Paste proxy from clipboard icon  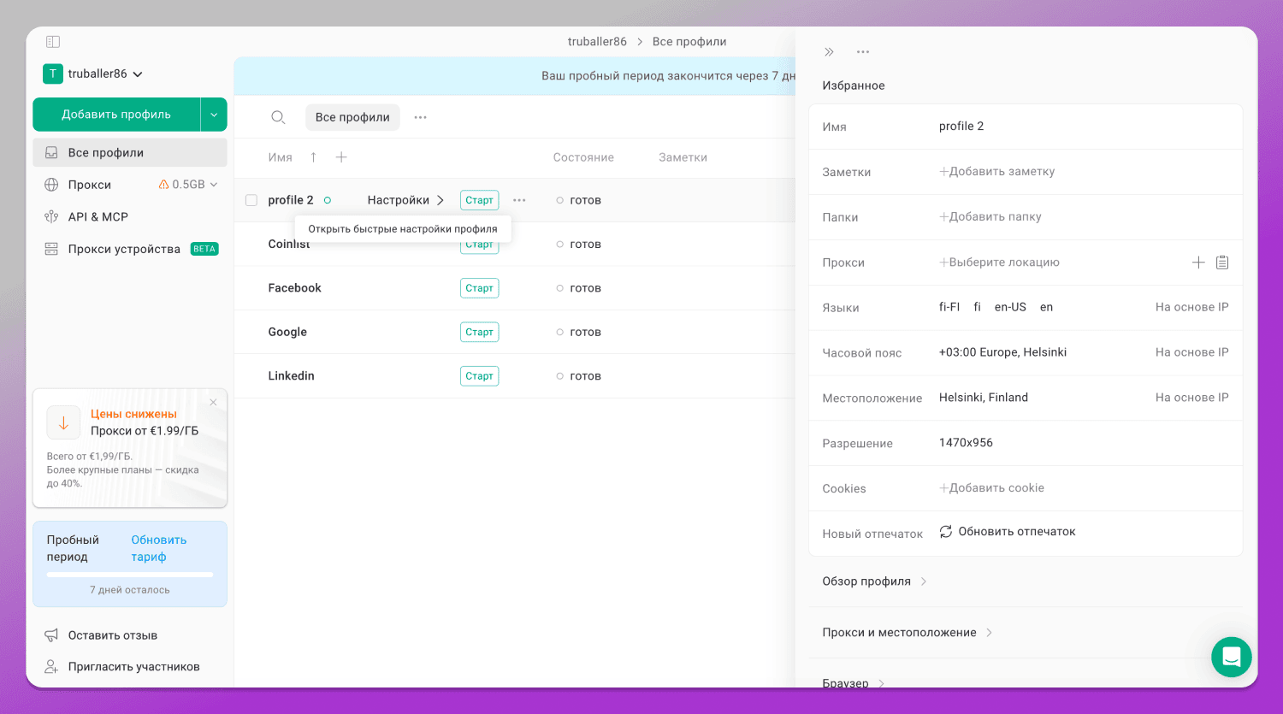1222,263
